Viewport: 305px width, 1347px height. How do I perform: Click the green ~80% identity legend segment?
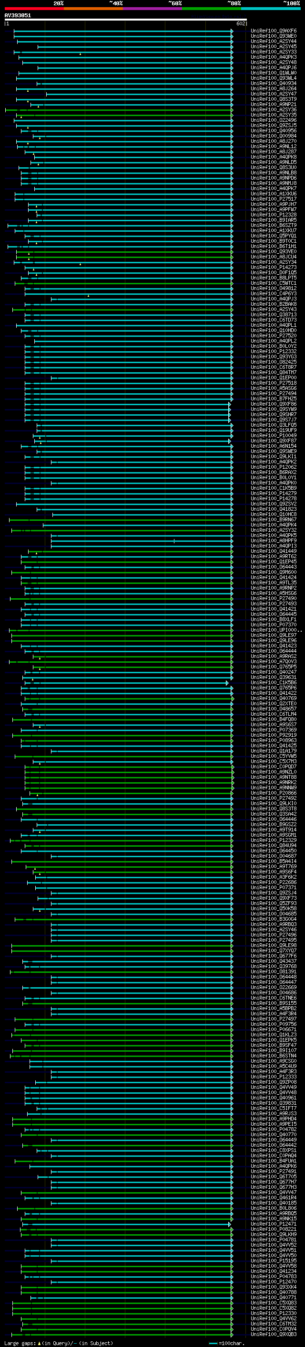212,9
